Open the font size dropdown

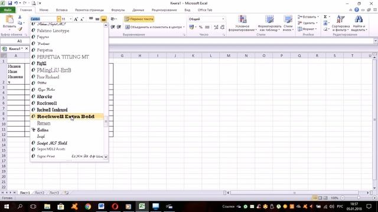[x=71, y=19]
